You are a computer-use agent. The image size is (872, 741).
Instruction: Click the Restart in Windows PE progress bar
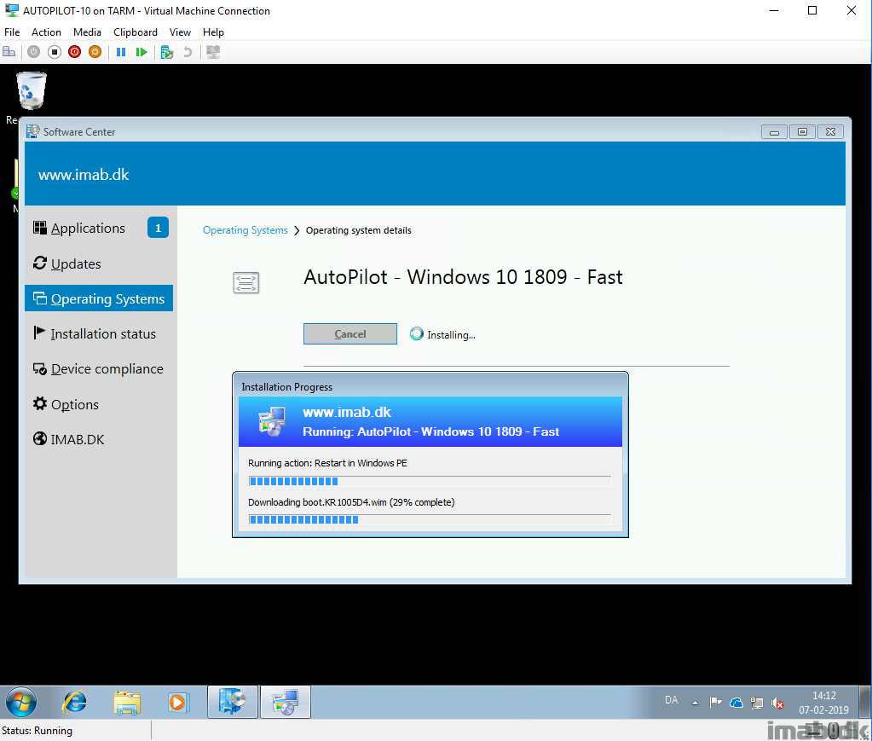(x=430, y=481)
